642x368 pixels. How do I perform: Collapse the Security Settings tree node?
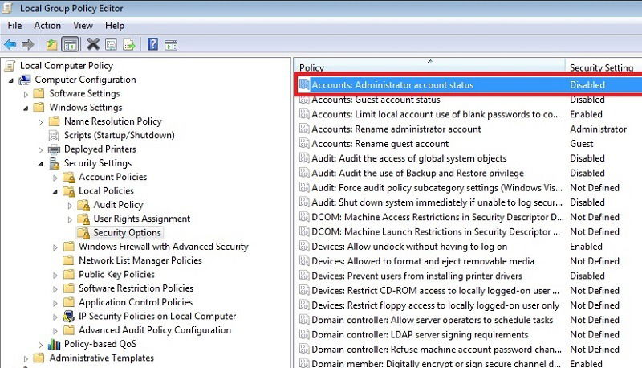[41, 164]
